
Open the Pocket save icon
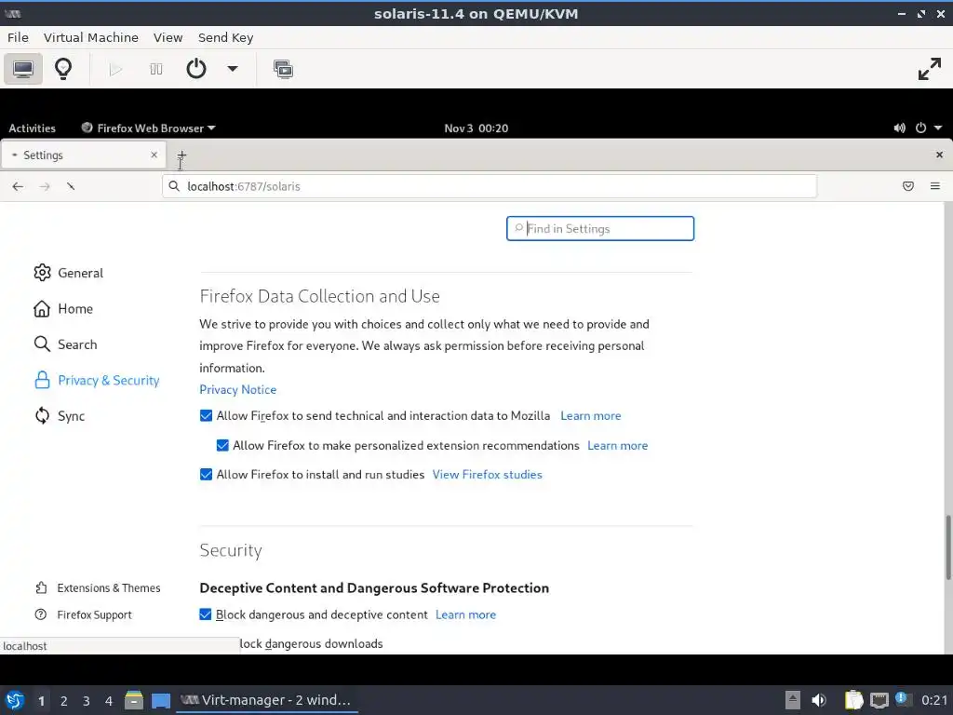pyautogui.click(x=908, y=186)
